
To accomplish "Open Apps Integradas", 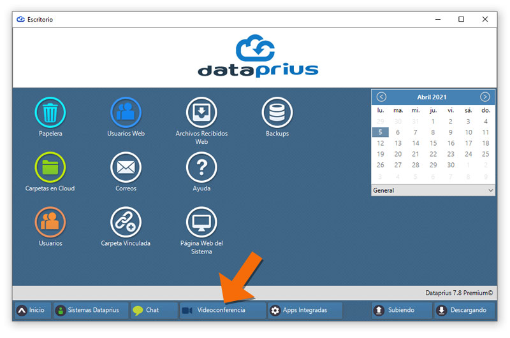I will 305,311.
